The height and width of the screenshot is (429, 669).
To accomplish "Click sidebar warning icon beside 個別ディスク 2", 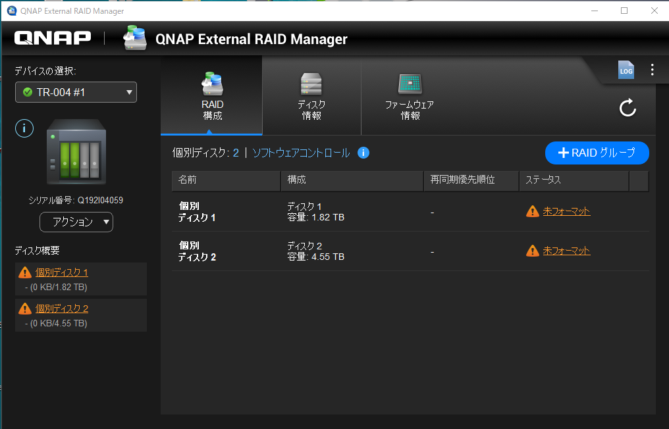I will 25,309.
